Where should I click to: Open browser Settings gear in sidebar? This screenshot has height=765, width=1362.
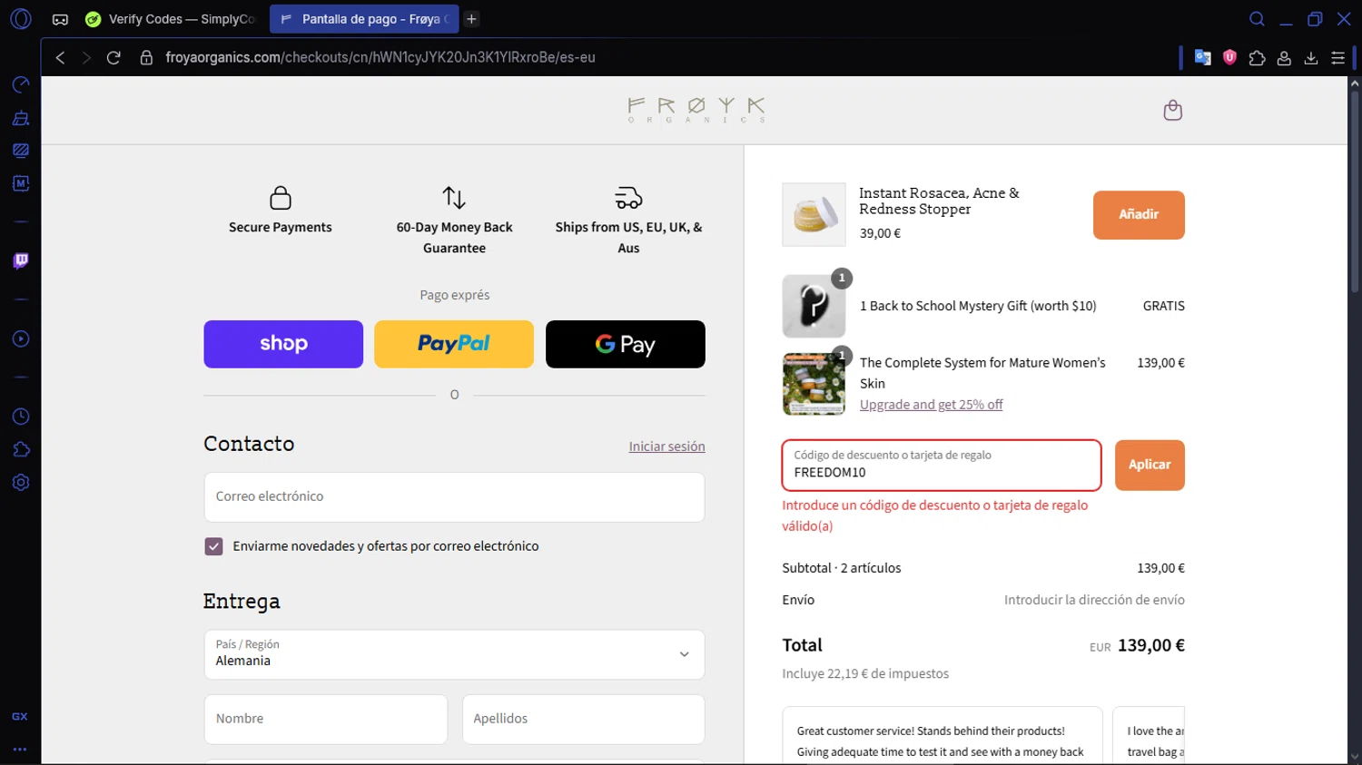pos(20,482)
